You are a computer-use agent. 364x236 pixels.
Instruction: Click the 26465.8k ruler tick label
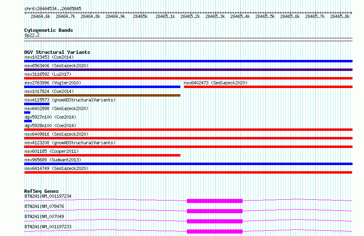tap(340, 16)
